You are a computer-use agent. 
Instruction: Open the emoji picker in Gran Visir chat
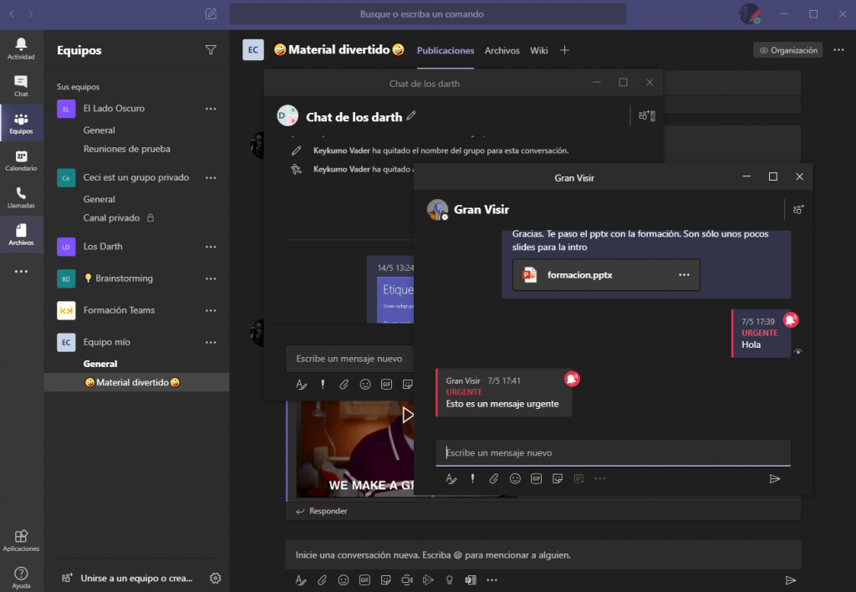click(514, 478)
